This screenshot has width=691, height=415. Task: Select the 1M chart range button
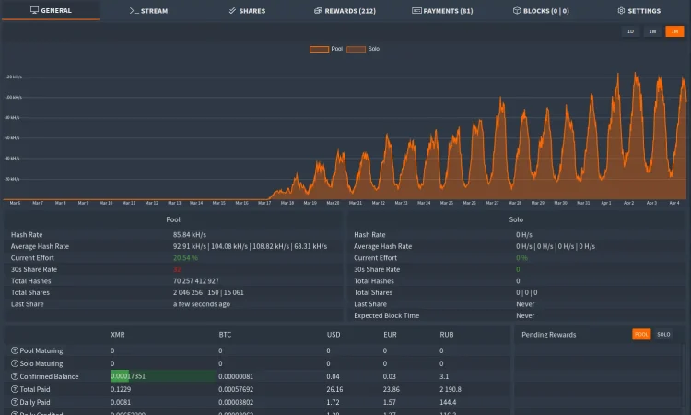click(674, 31)
